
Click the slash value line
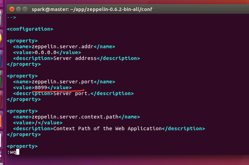(38, 123)
